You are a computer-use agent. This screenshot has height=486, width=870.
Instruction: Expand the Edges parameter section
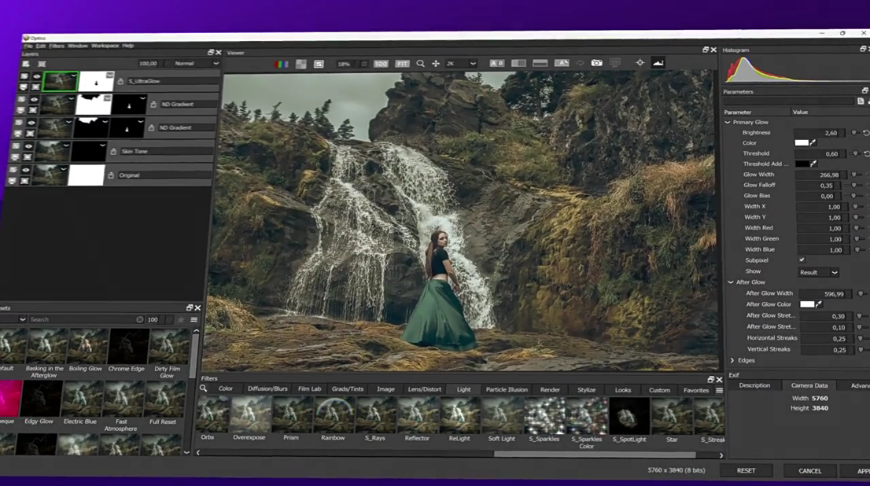point(731,359)
